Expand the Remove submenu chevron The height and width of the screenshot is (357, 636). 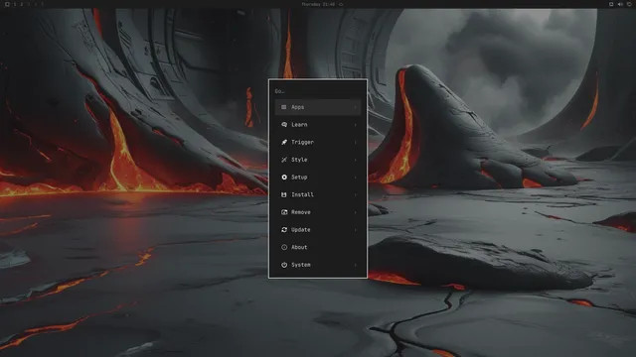356,212
